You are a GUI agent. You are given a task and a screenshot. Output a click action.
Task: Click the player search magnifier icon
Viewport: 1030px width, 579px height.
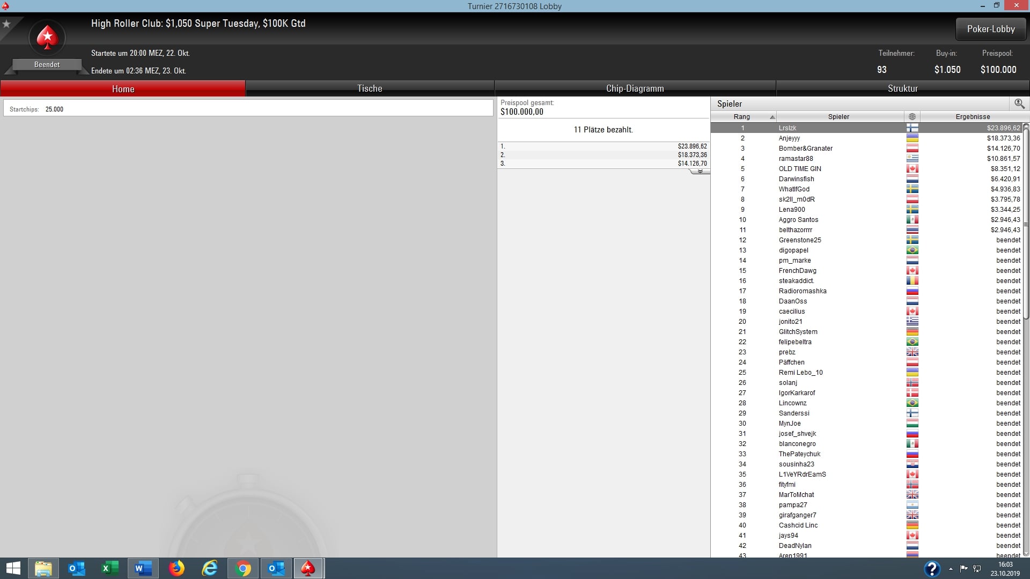point(1019,103)
